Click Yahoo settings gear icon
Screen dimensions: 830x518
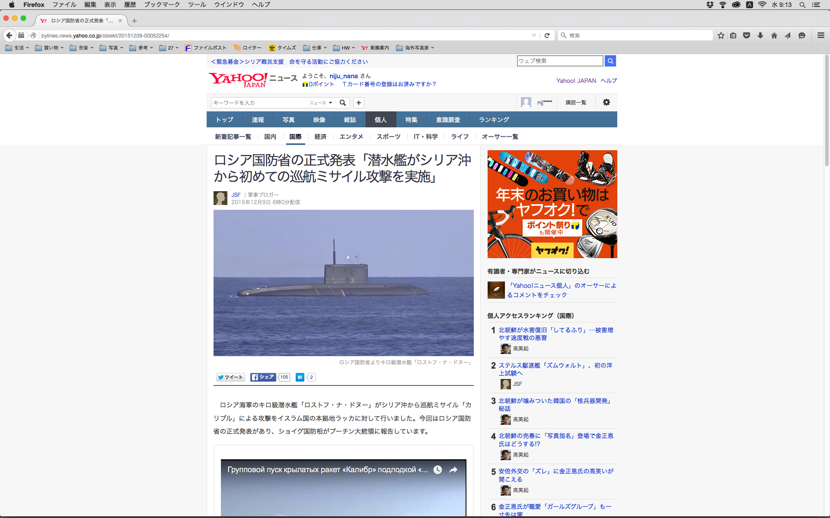[x=606, y=102]
